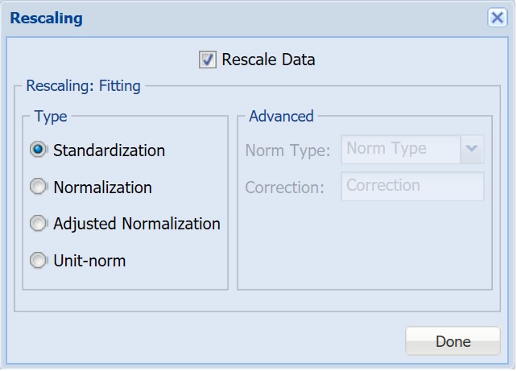
Task: Toggle the Rescale Data checkbox
Action: tap(208, 60)
